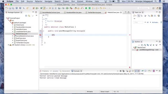Toggle Hide Fields in Outline toolbar
The width and height of the screenshot is (168, 94).
pos(148,45)
